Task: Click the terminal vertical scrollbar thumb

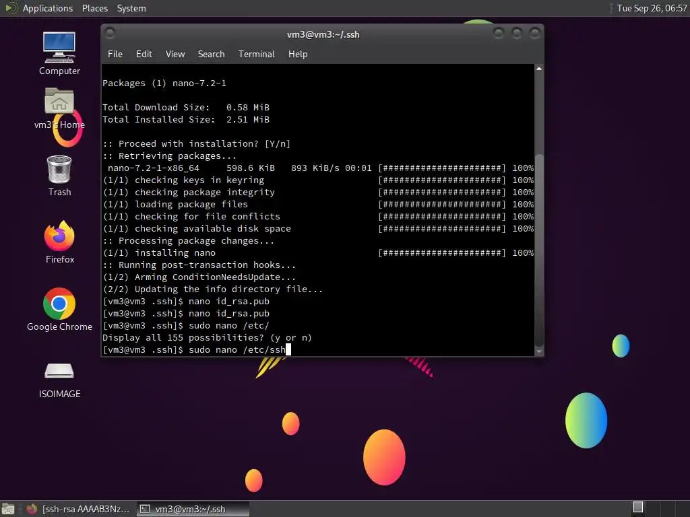Action: [539, 250]
